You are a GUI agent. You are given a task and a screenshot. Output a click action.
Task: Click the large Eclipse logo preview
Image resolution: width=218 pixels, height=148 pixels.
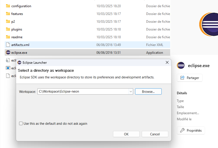(x=209, y=24)
